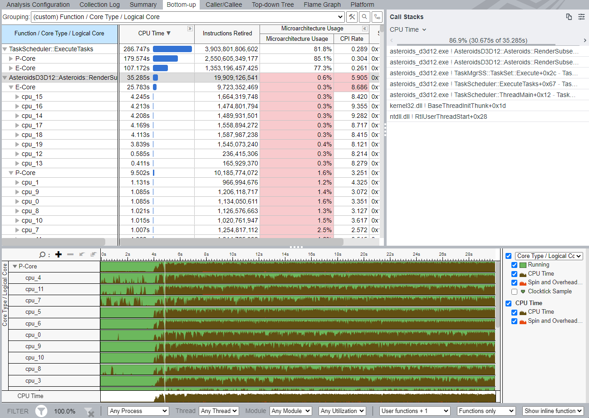Switch to the Flame Graph tab

point(322,5)
